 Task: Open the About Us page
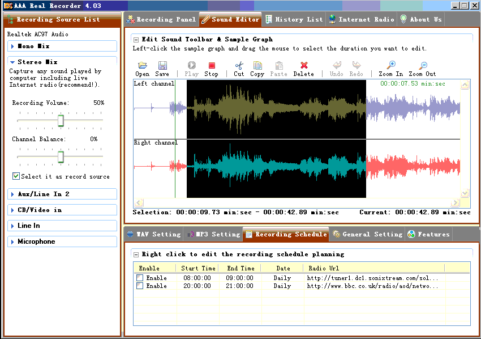pos(421,19)
